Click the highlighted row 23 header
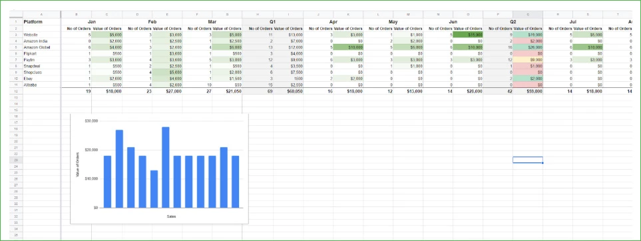The width and height of the screenshot is (641, 241). pyautogui.click(x=15, y=160)
